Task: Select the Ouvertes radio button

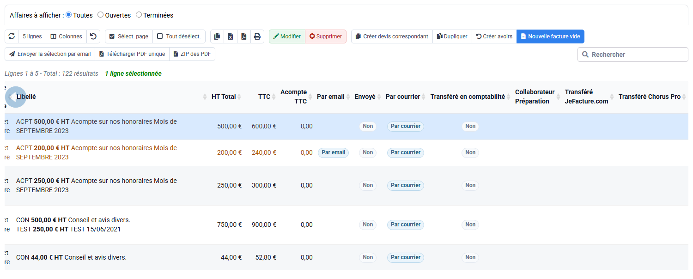Action: tap(100, 15)
